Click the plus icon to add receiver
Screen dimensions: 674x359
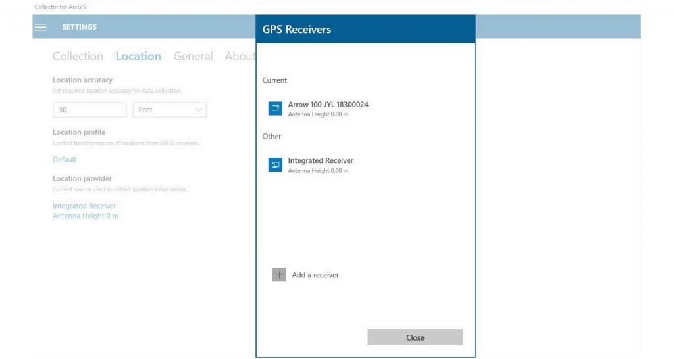(x=279, y=275)
